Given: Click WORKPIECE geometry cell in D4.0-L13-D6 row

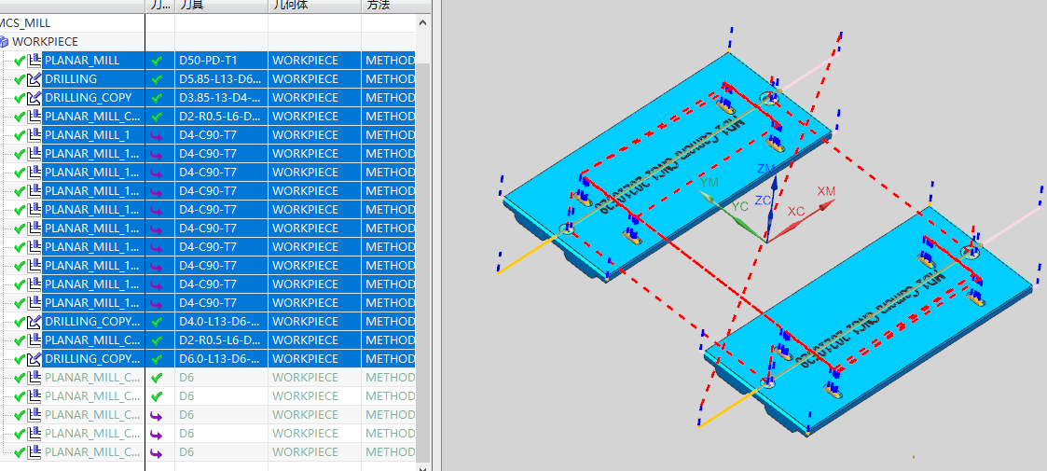Looking at the screenshot, I should coord(315,322).
